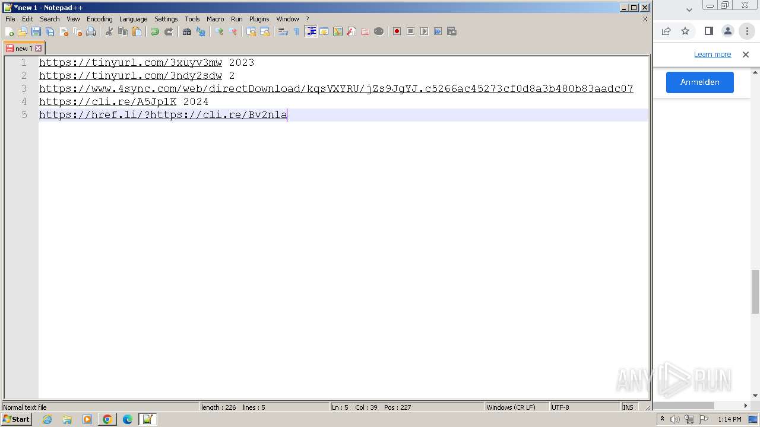Open the Function List panel icon

coord(351,31)
